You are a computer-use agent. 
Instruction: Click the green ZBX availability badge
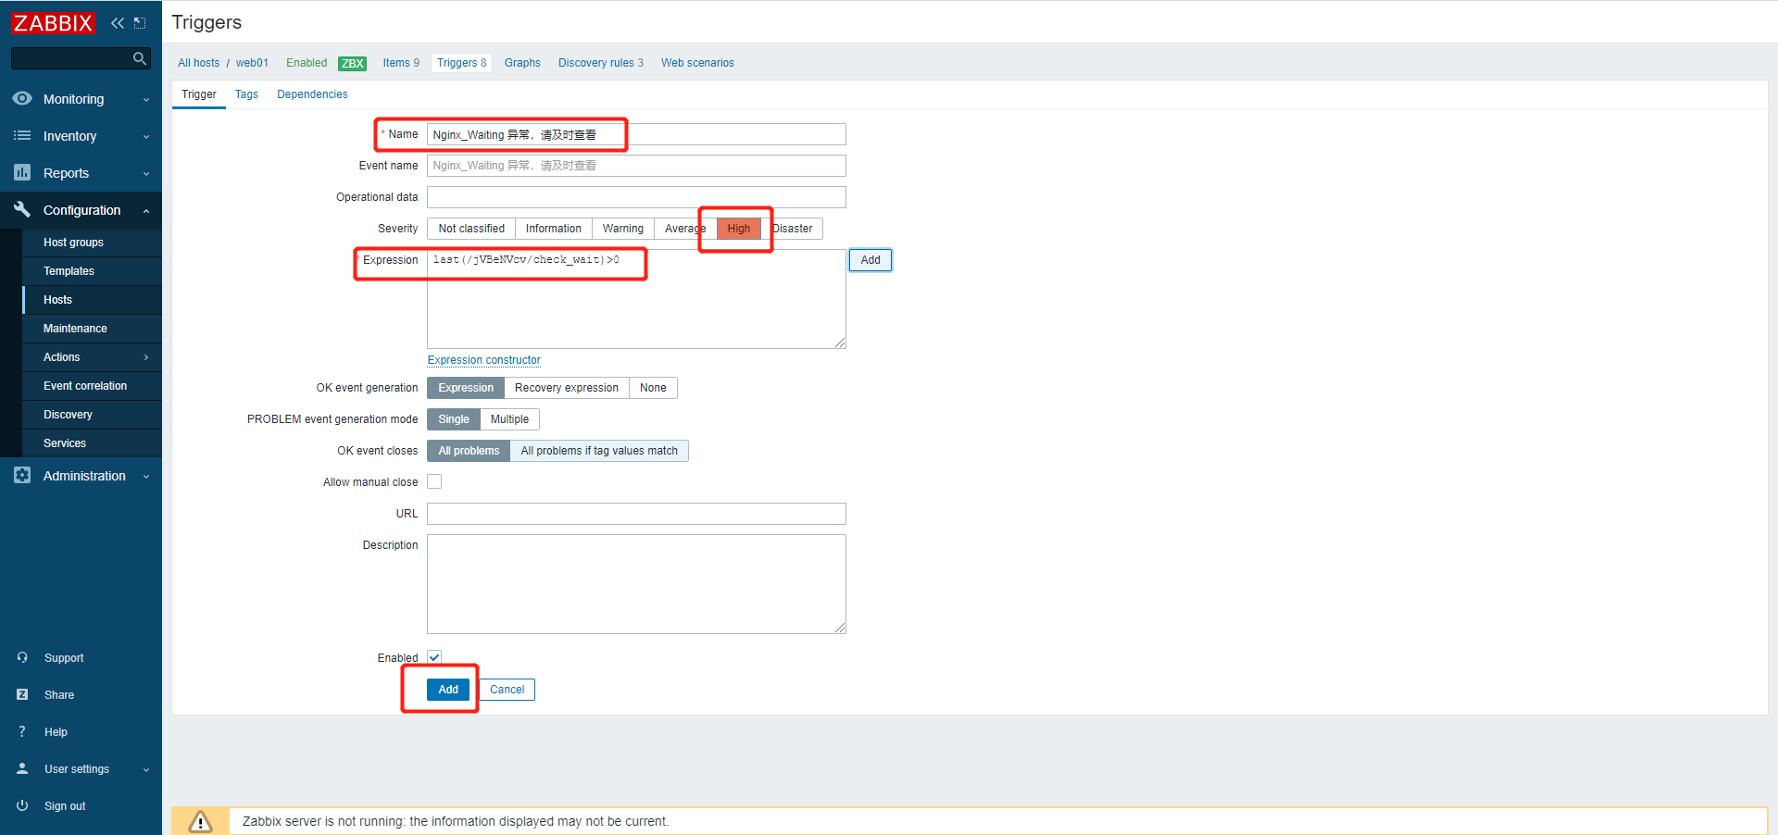[352, 63]
